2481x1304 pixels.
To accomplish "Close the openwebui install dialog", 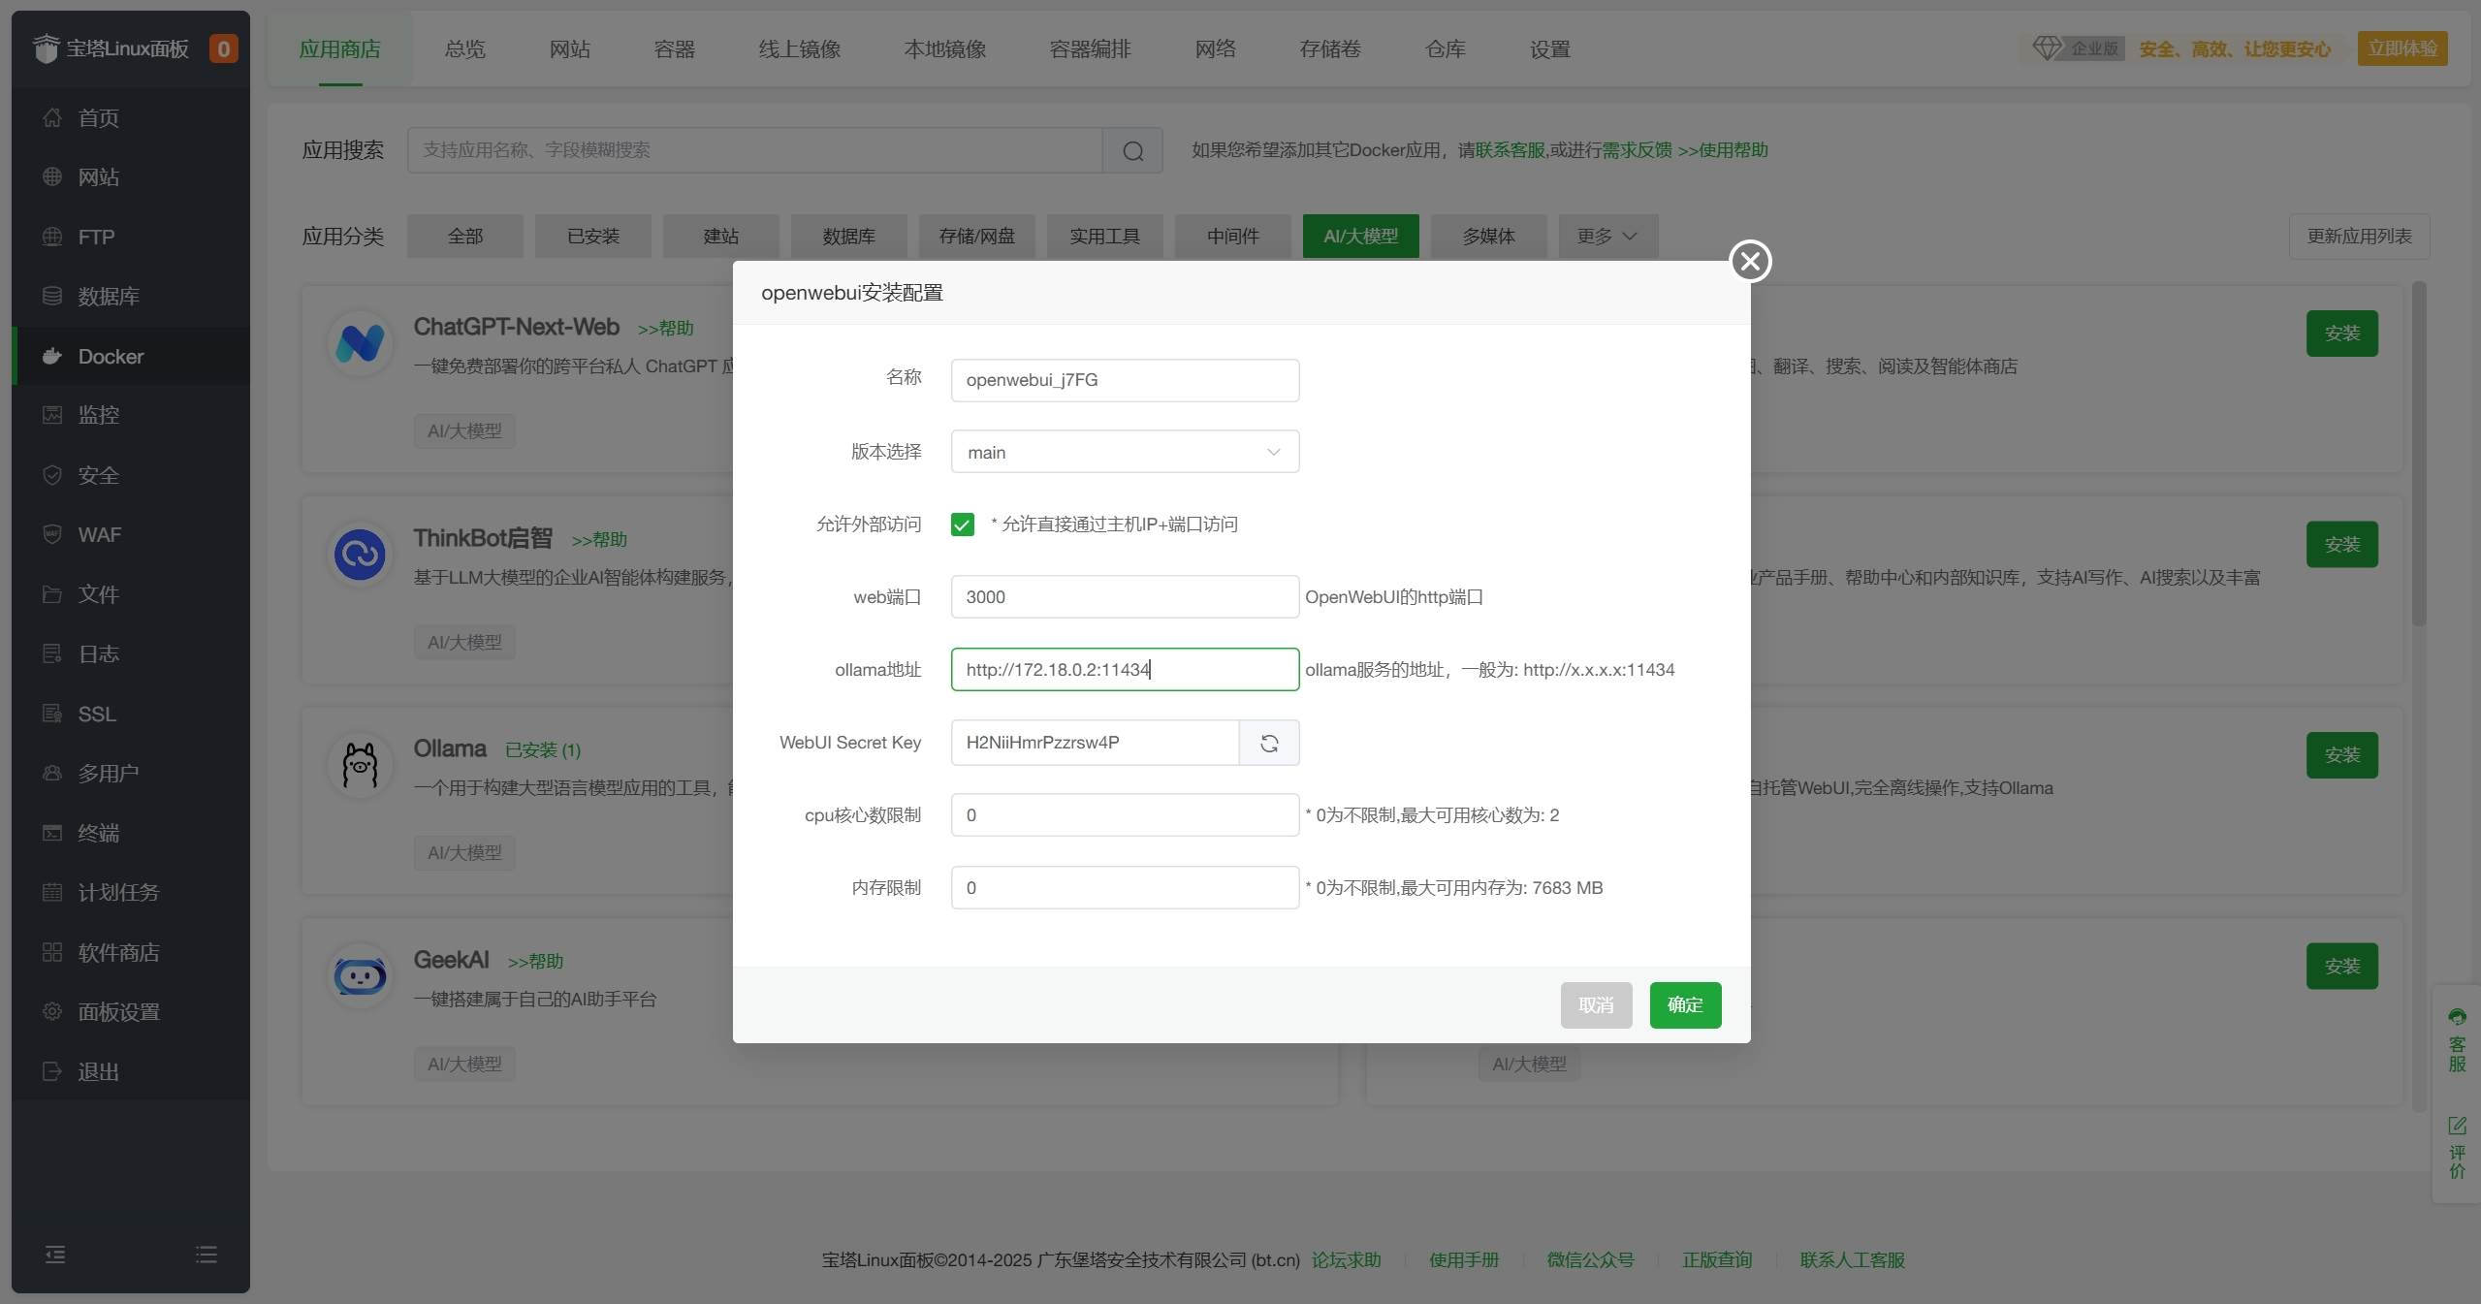I will point(1750,261).
